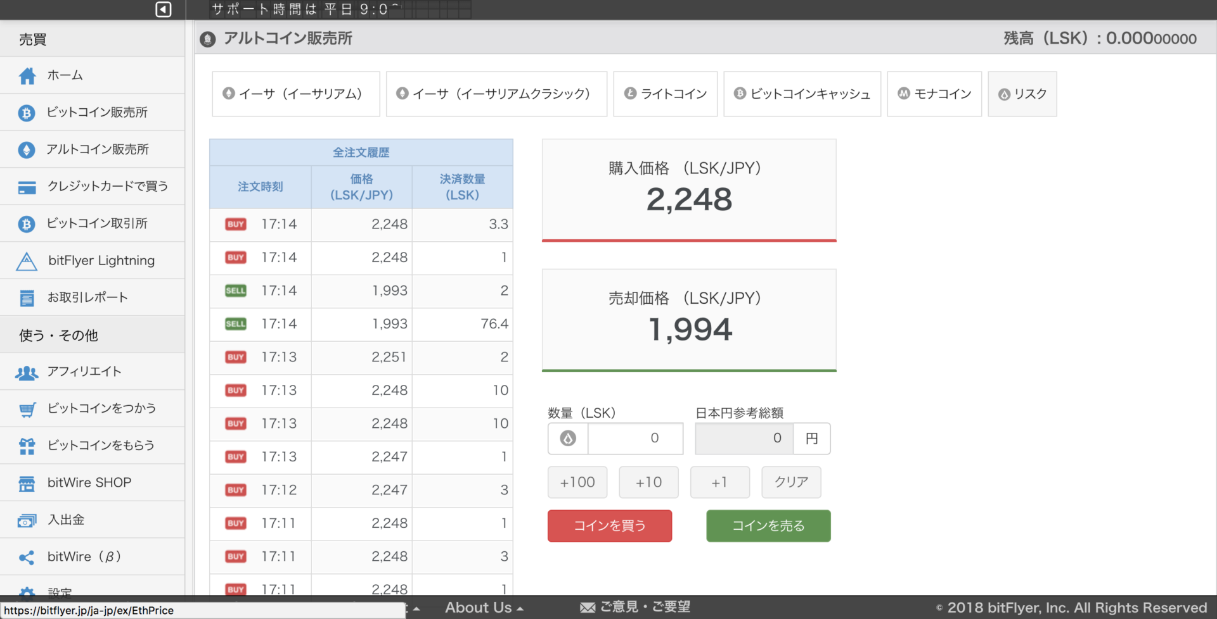The width and height of the screenshot is (1217, 619).
Task: Click the credit card icon in the sidebar
Action: [27, 187]
